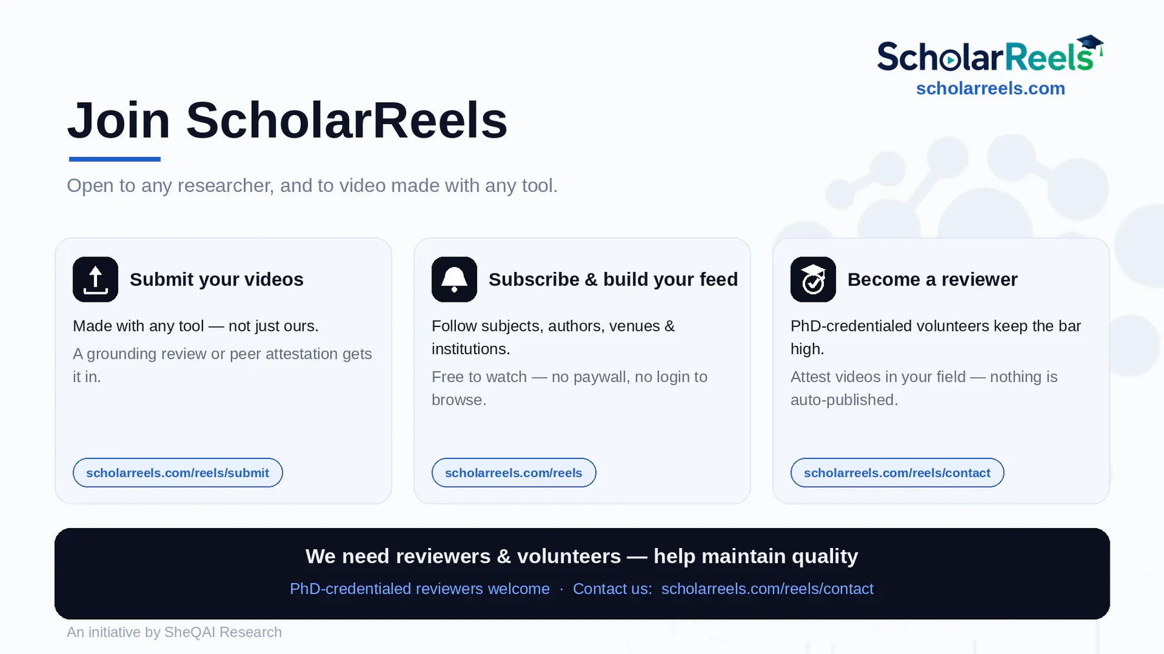Click contact link in the dark banner
Image resolution: width=1164 pixels, height=654 pixels.
click(767, 589)
